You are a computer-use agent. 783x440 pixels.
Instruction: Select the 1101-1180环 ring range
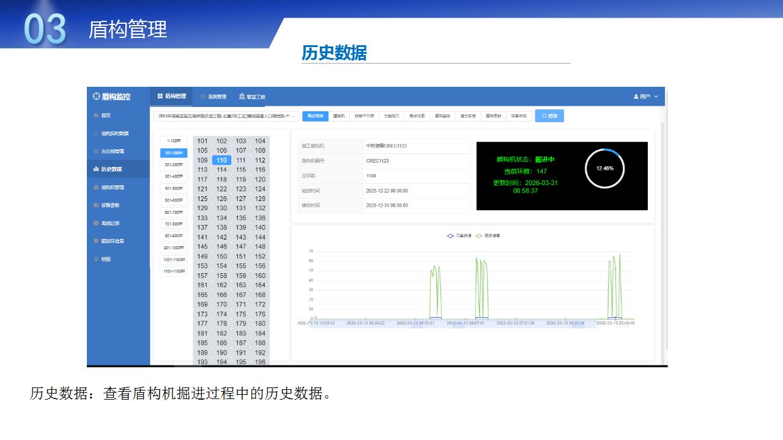[174, 271]
